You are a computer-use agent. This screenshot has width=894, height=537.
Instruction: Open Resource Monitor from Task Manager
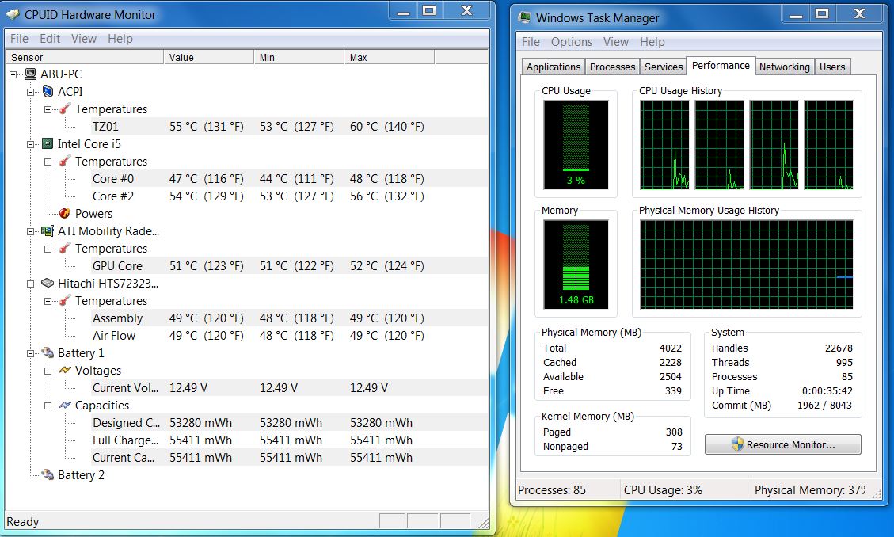pyautogui.click(x=783, y=444)
